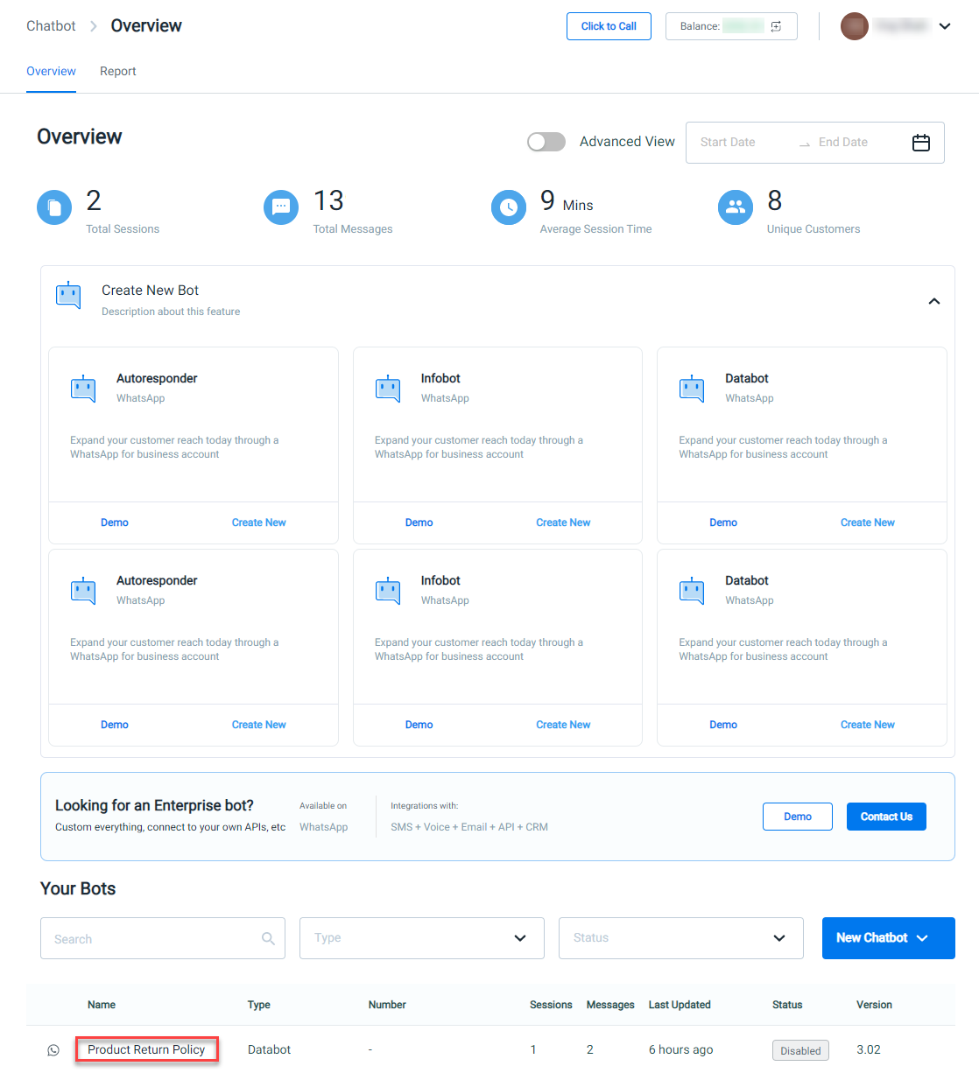Click the bot icon on second Databot card
This screenshot has width=979, height=1073.
point(692,590)
